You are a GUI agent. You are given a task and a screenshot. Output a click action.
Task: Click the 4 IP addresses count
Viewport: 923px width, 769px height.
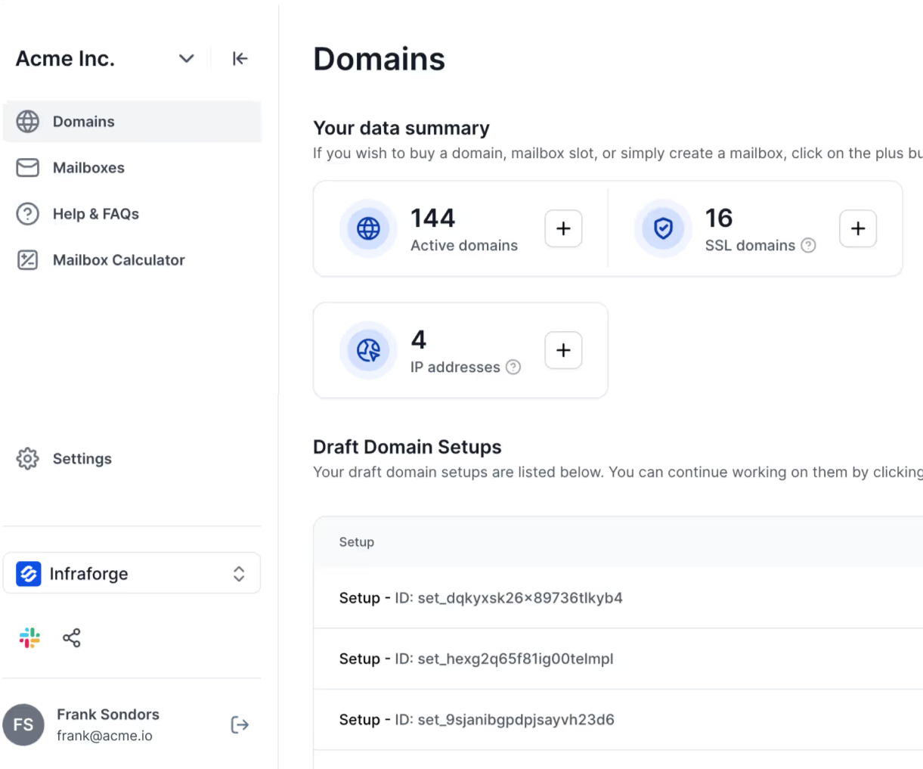point(419,340)
